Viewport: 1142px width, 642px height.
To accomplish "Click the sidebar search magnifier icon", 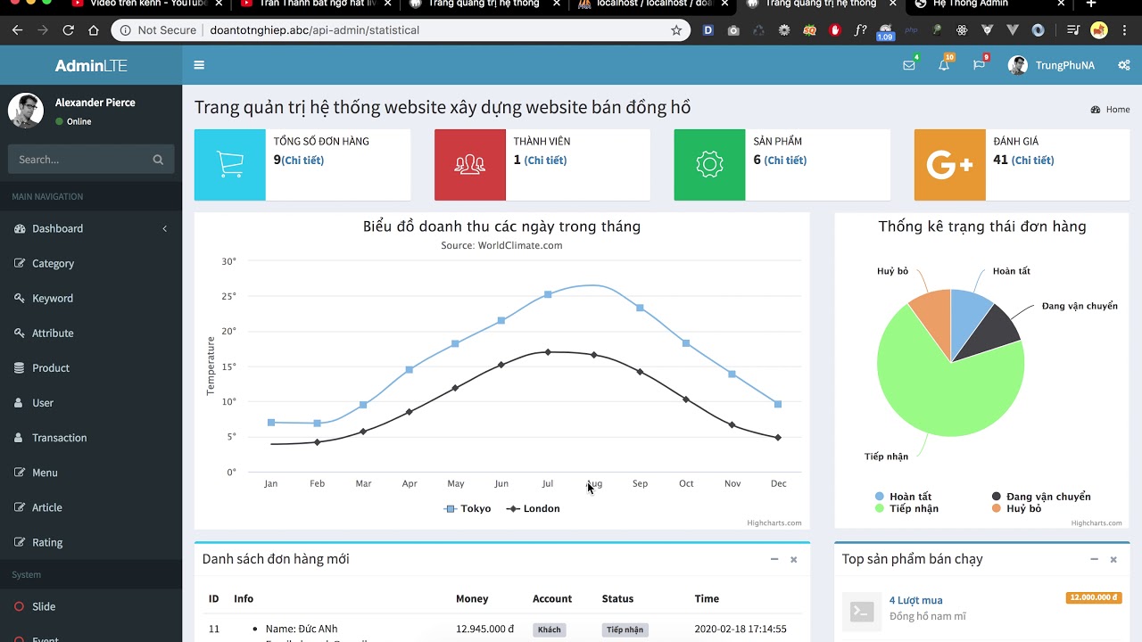I will pyautogui.click(x=158, y=160).
